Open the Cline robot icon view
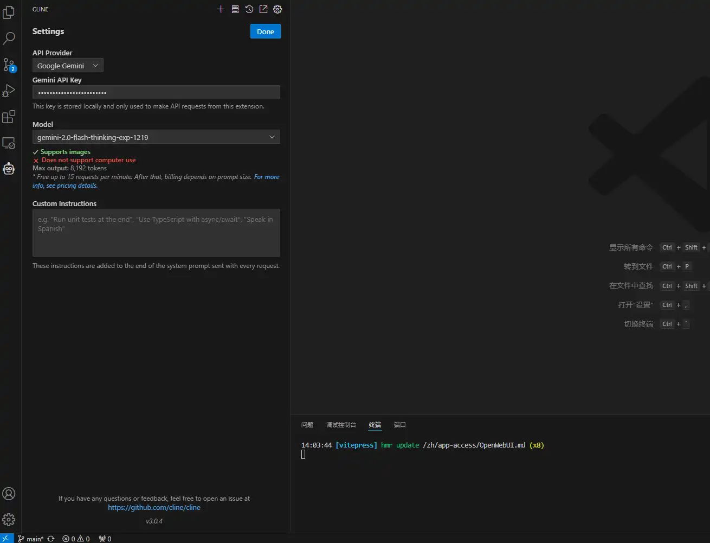The height and width of the screenshot is (543, 710). [x=9, y=169]
